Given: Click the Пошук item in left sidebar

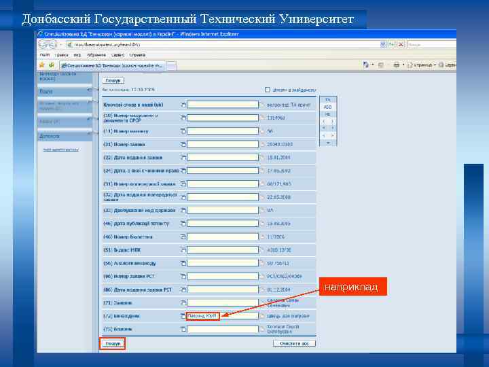Looking at the screenshot, I should pyautogui.click(x=65, y=92).
